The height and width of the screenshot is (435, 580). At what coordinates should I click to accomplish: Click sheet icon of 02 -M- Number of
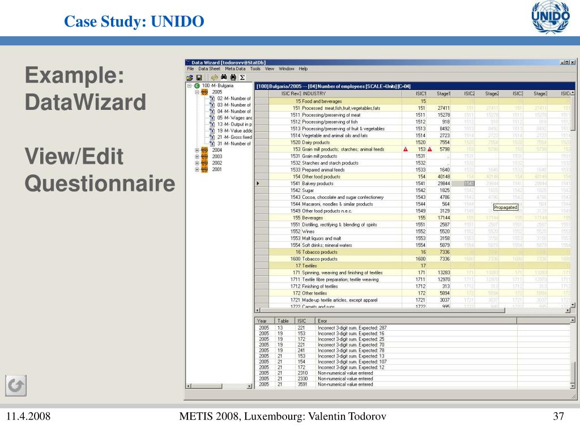point(212,99)
